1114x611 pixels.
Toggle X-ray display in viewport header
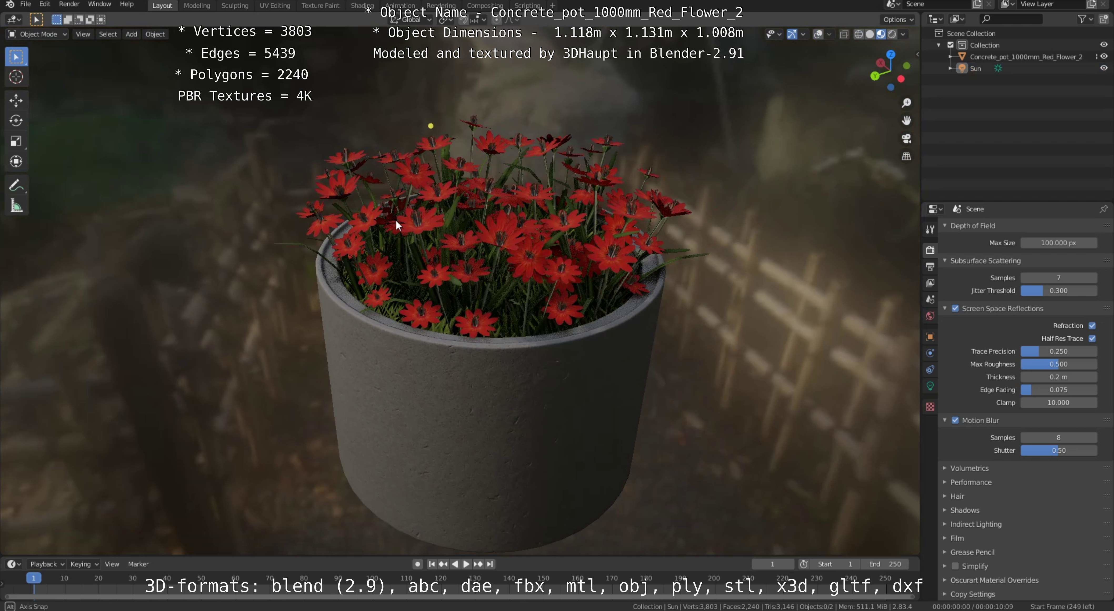click(x=844, y=34)
